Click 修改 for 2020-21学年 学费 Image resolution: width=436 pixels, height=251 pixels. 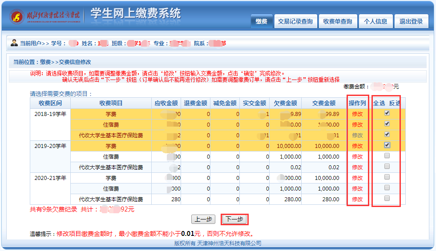tap(357, 178)
